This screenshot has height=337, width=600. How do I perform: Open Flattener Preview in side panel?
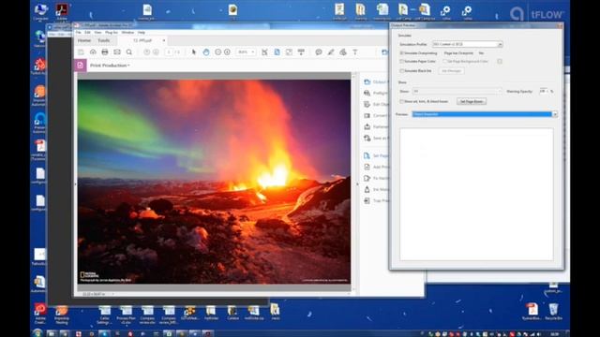pos(376,126)
